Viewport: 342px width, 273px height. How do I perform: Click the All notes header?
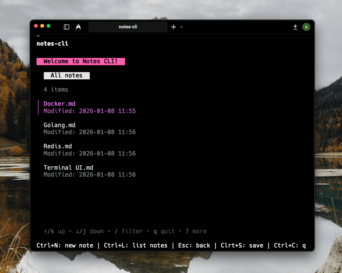tap(66, 75)
